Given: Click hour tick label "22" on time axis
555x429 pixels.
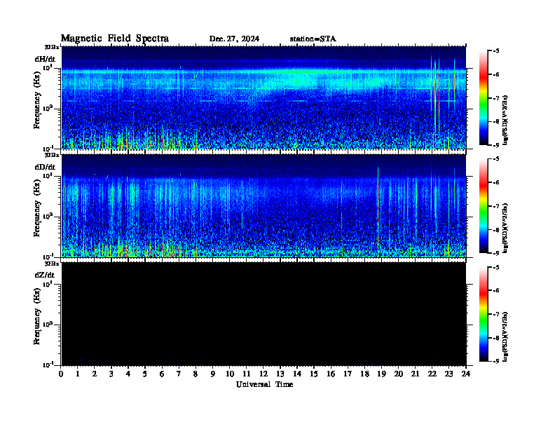Looking at the screenshot, I should pos(432,374).
